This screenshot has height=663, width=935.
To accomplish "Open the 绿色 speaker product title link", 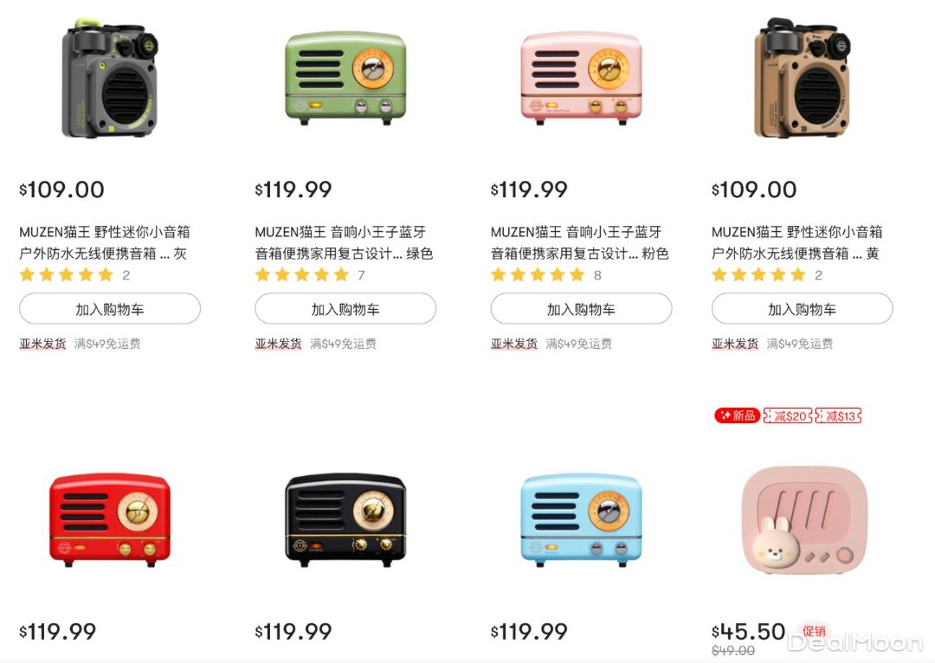I will 344,242.
